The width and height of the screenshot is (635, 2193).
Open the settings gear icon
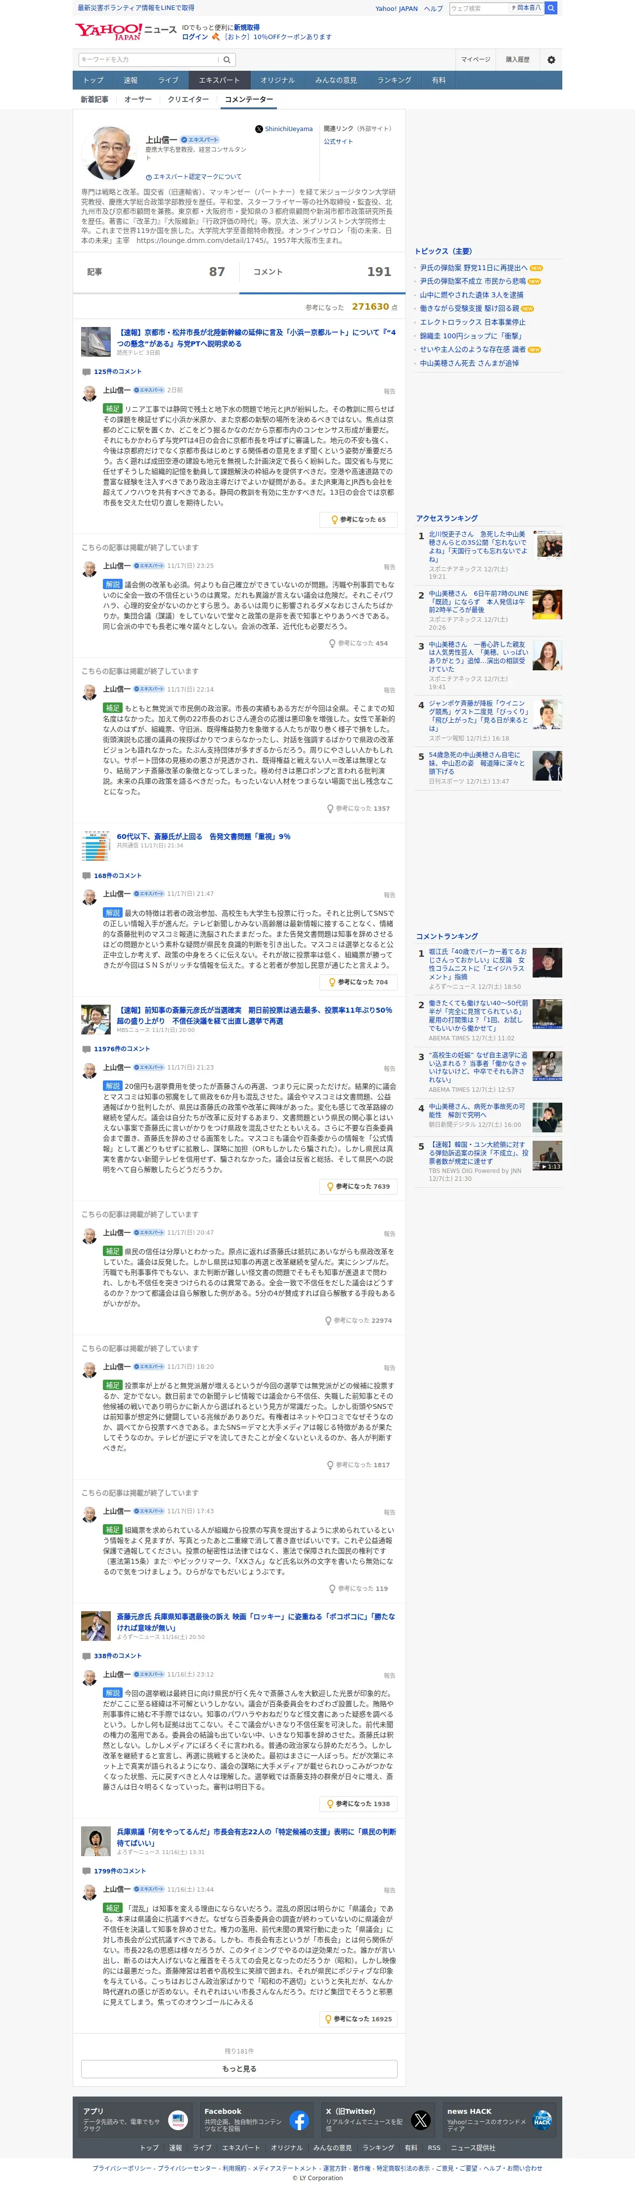551,59
